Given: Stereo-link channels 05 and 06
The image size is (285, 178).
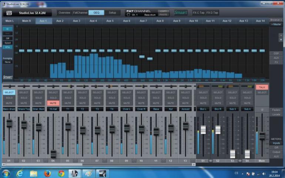Looking at the screenshot, I should [x=75, y=161].
